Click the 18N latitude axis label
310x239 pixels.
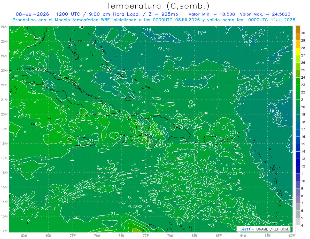pos(4,143)
